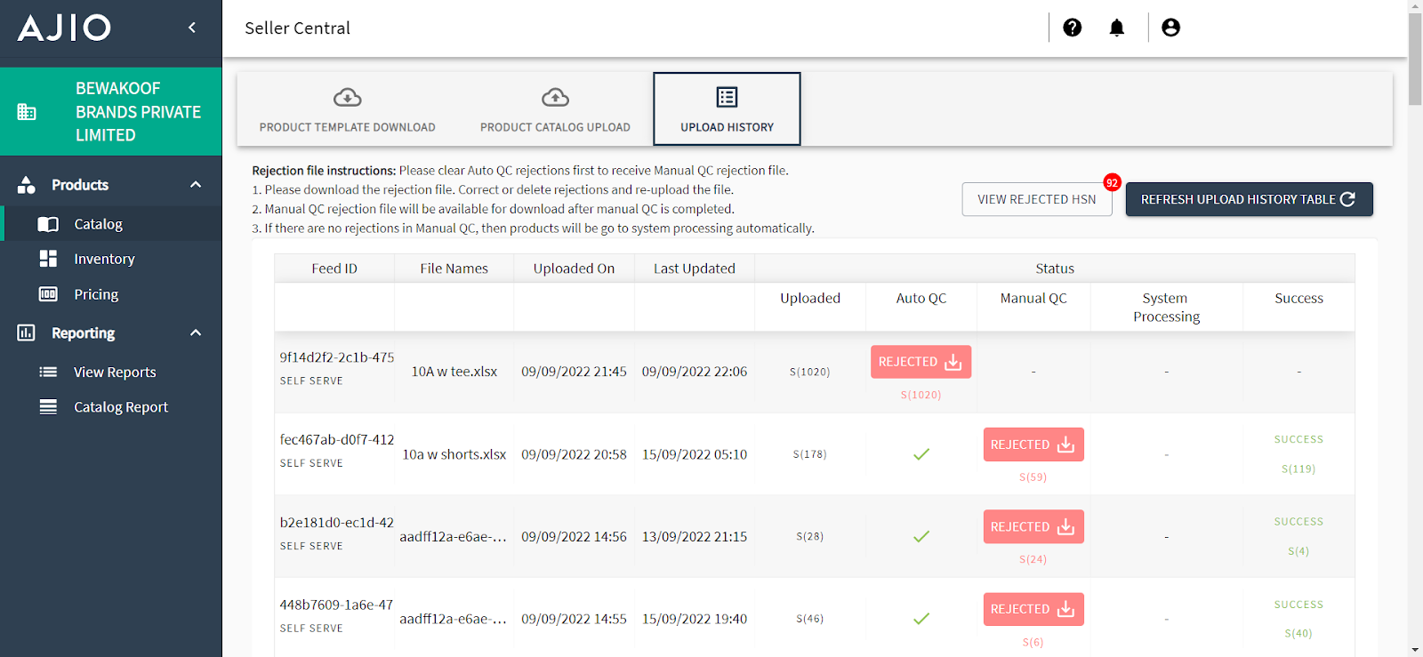Click the Feed ID column header
The width and height of the screenshot is (1423, 657).
tap(334, 268)
